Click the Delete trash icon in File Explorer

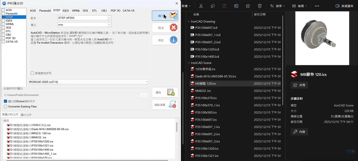tap(260, 6)
